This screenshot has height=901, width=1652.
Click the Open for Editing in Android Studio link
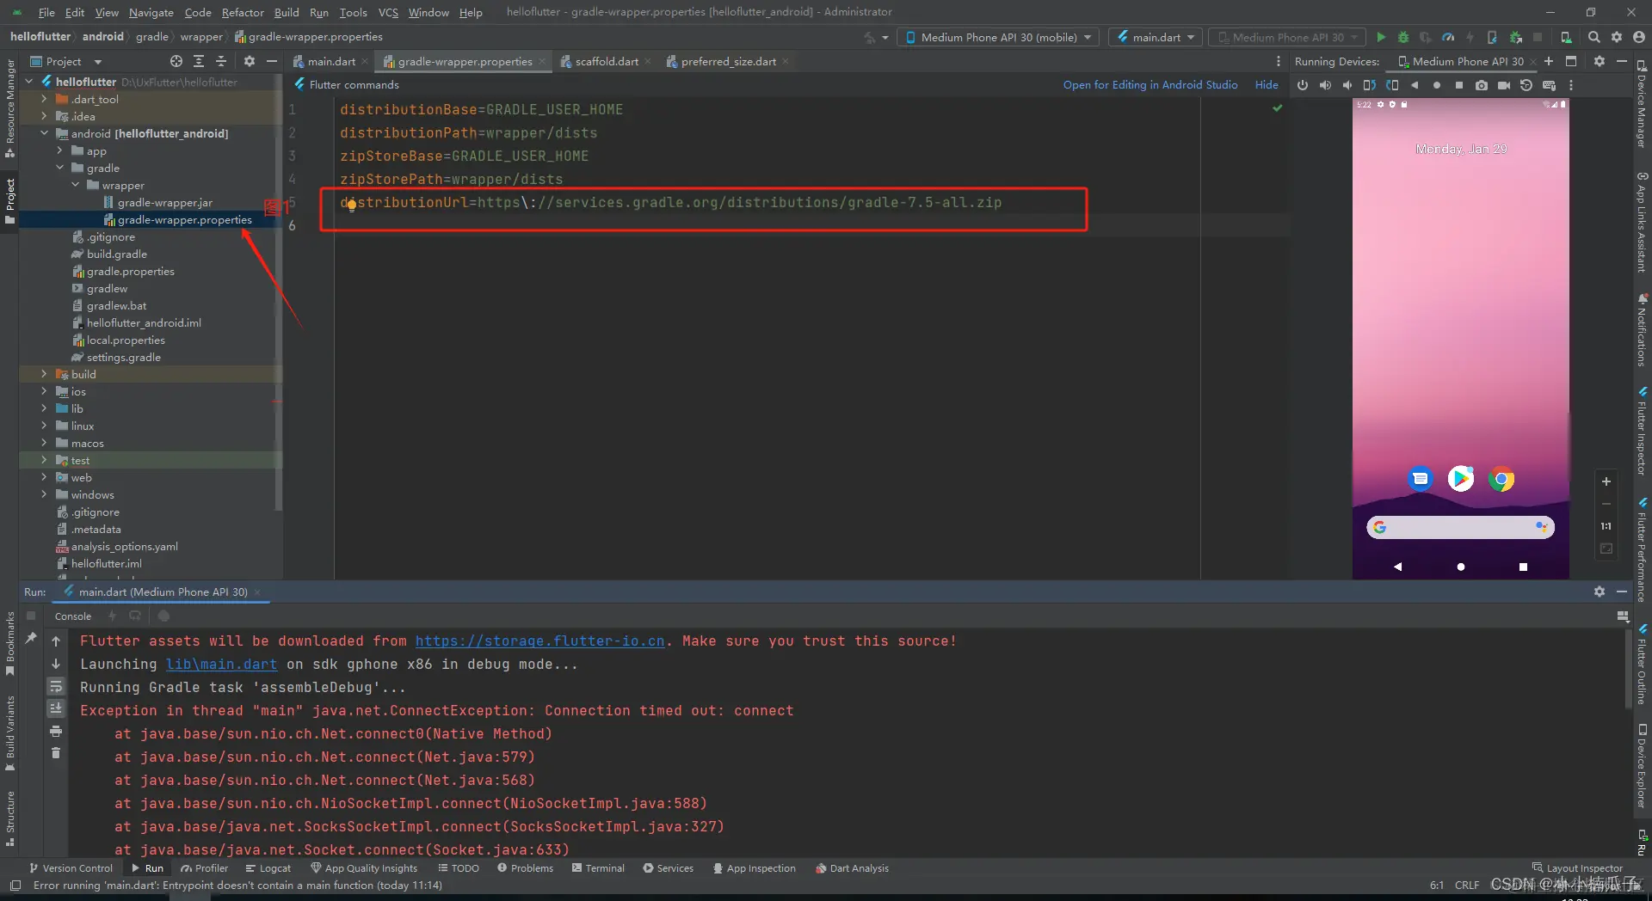pos(1150,84)
